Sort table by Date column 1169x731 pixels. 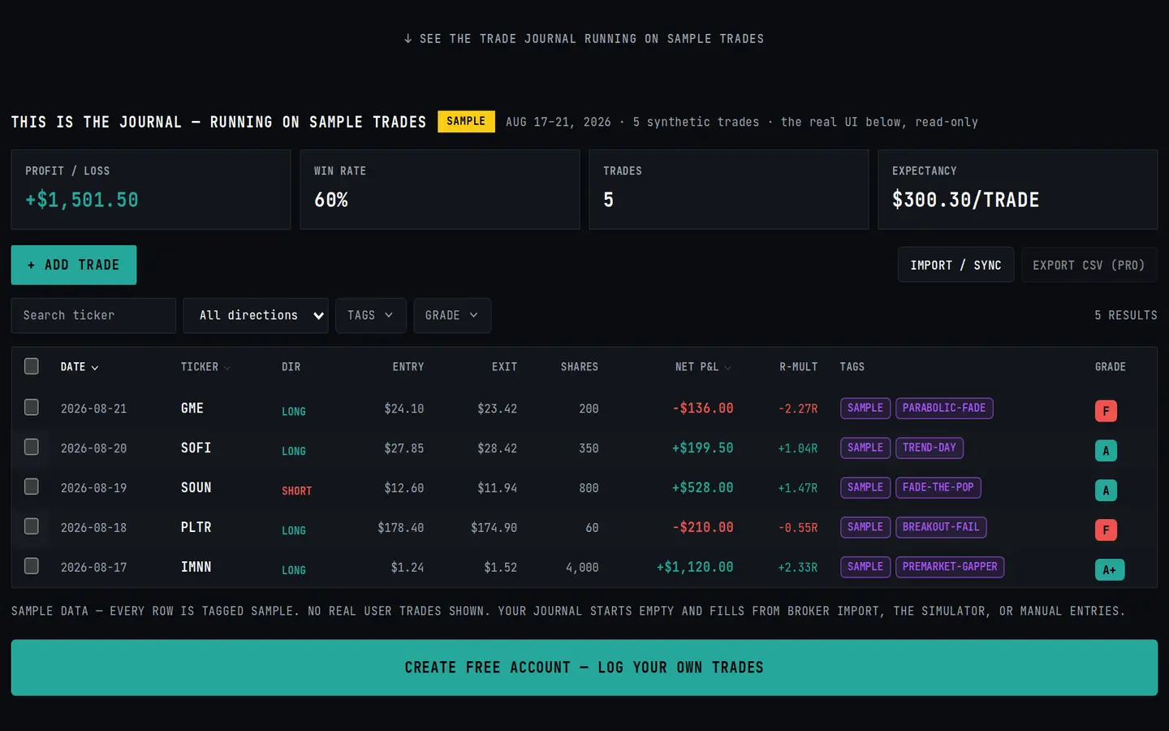tap(80, 367)
